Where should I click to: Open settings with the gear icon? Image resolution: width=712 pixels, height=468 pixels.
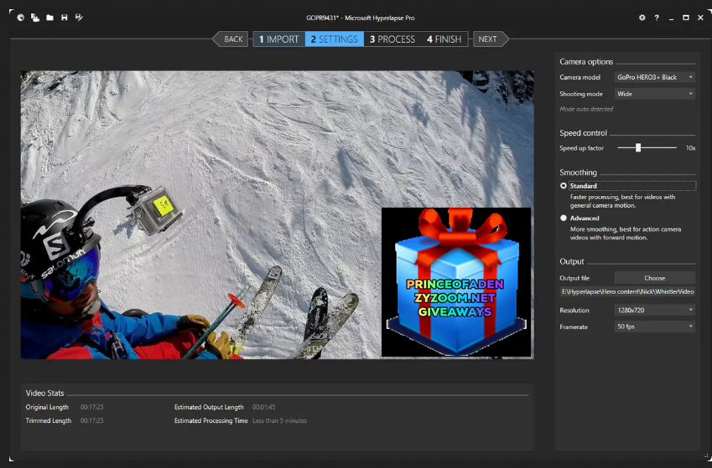click(642, 18)
